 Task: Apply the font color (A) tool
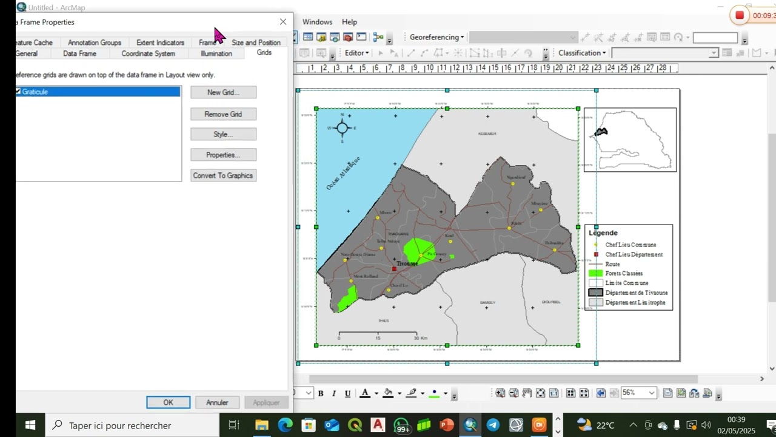365,393
